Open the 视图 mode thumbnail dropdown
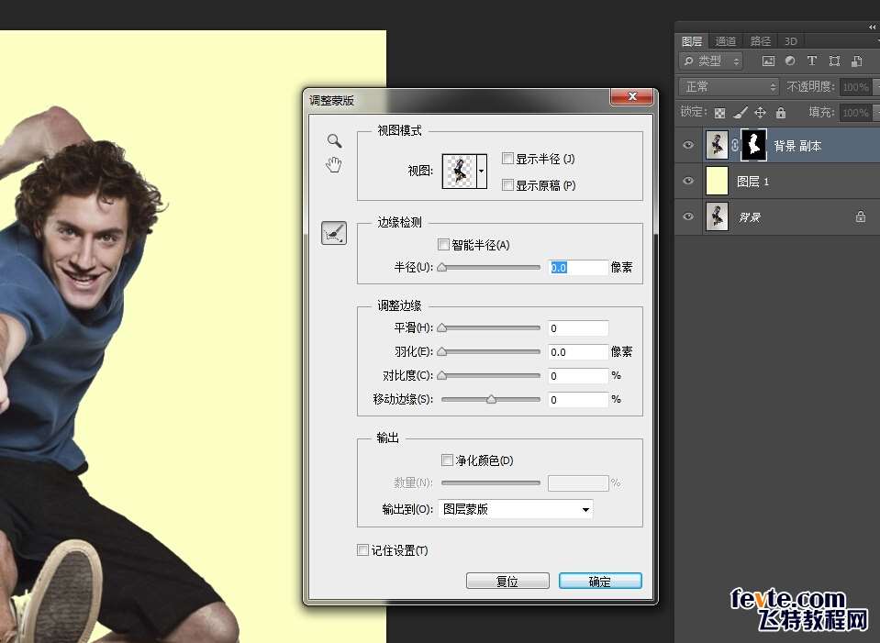The image size is (880, 643). [x=481, y=171]
